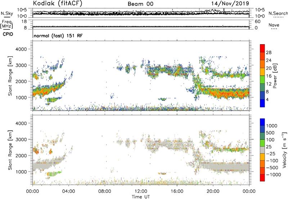Click the '18' frequency axis tick
Viewport: 288px width, 199px height.
pyautogui.click(x=24, y=22)
